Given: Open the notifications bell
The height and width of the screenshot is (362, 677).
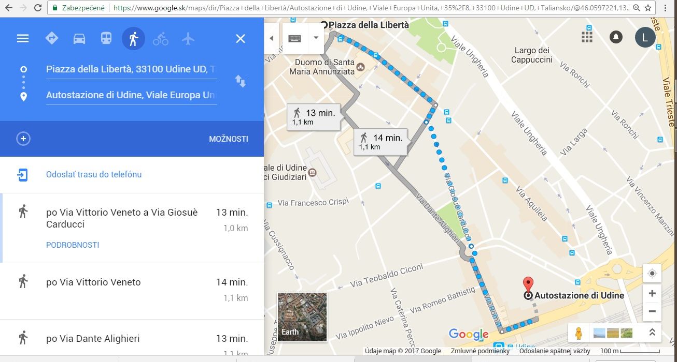Looking at the screenshot, I should tap(616, 37).
